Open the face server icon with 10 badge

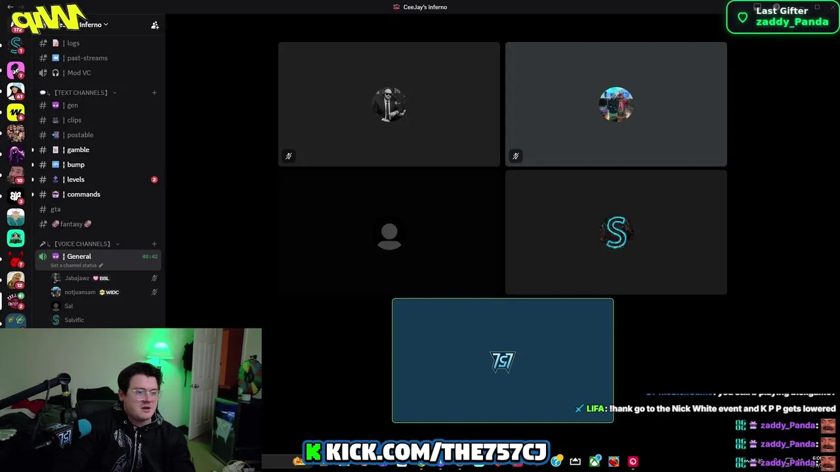tap(16, 175)
